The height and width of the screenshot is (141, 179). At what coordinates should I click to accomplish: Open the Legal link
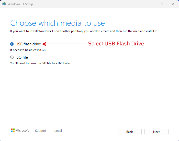(58, 131)
